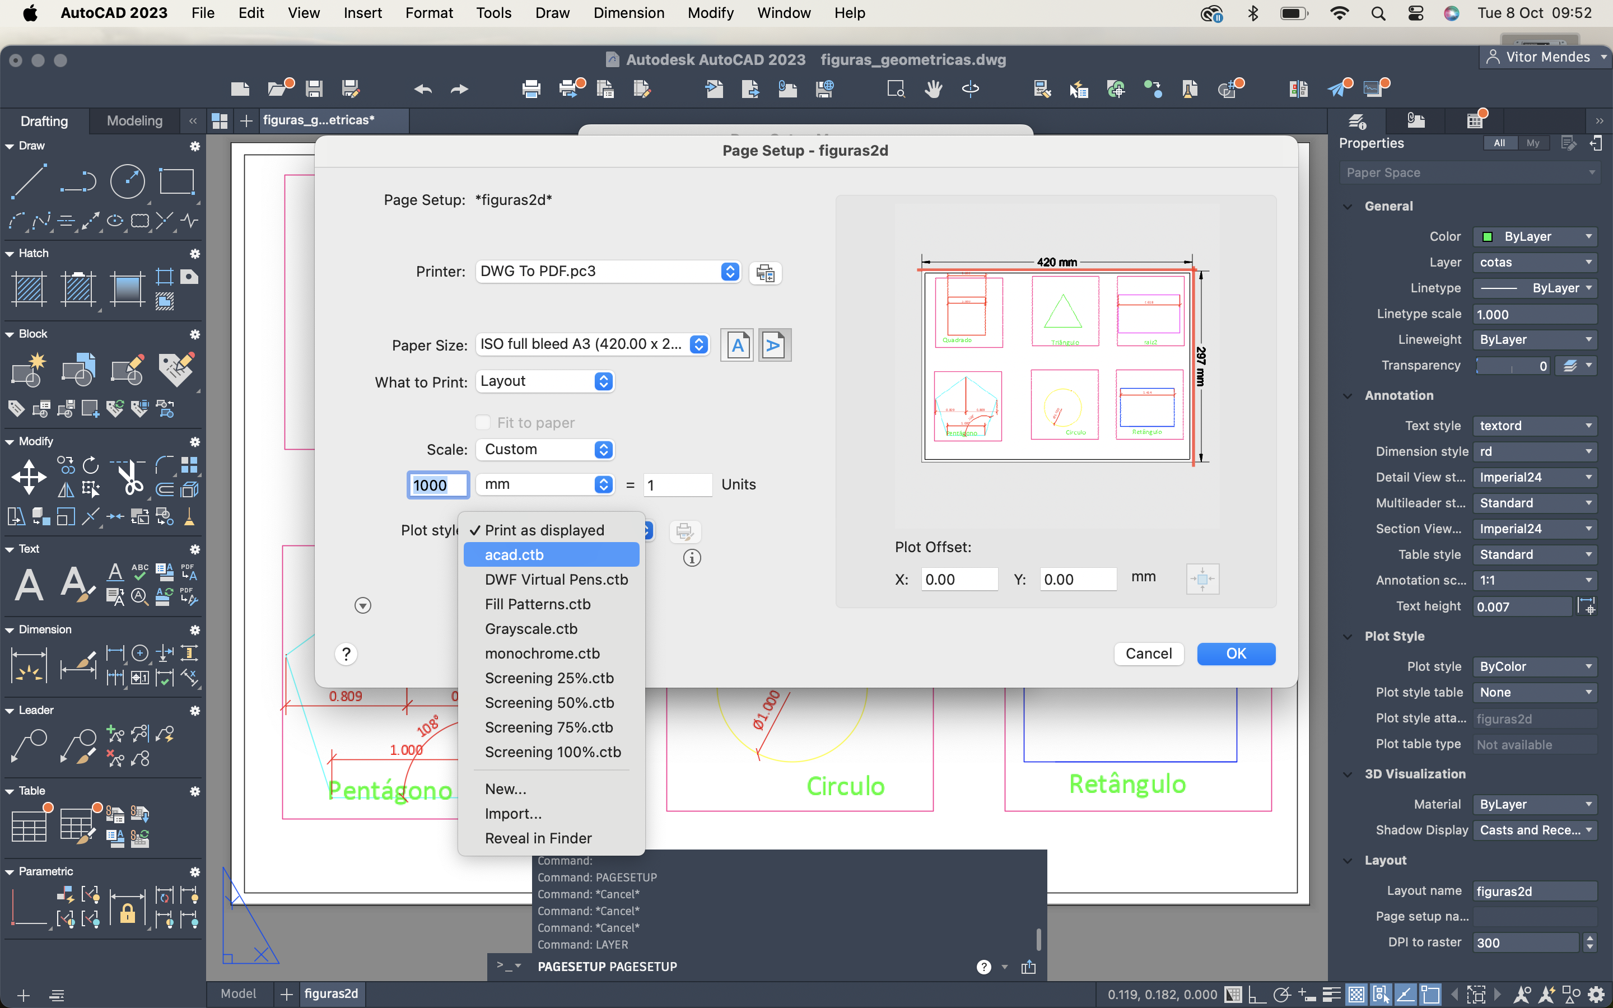Viewport: 1613px width, 1008px height.
Task: Select the Rectangle tool in Draw panel
Action: pyautogui.click(x=176, y=181)
